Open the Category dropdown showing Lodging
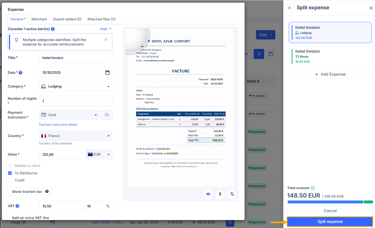Screen dimensions: 375x228 (x=76, y=86)
